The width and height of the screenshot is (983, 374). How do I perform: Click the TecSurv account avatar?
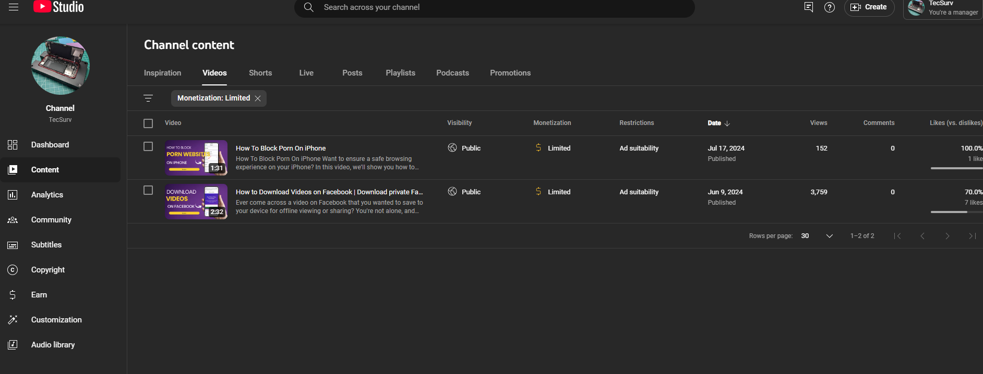(x=916, y=8)
